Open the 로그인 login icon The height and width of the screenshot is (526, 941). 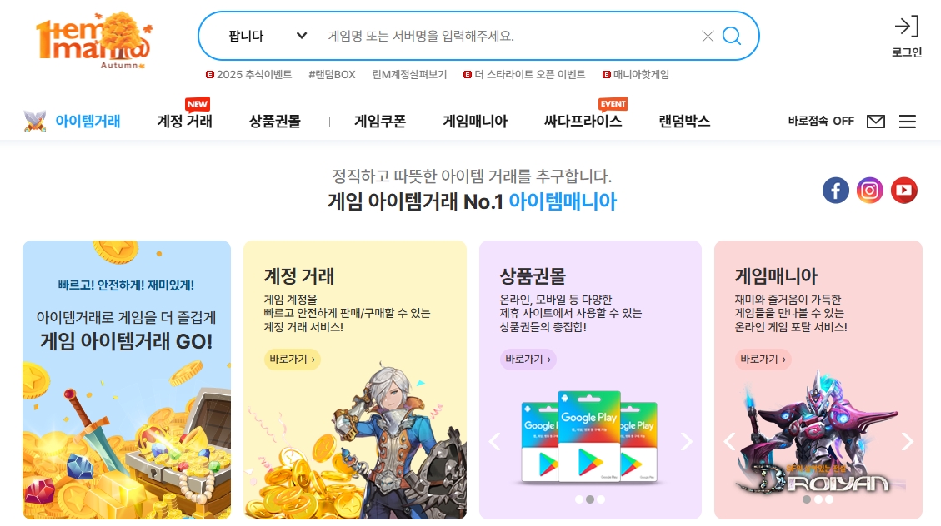[x=906, y=37]
